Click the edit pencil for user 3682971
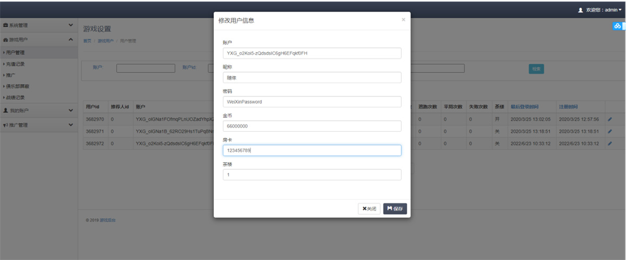The width and height of the screenshot is (626, 260). tap(610, 131)
